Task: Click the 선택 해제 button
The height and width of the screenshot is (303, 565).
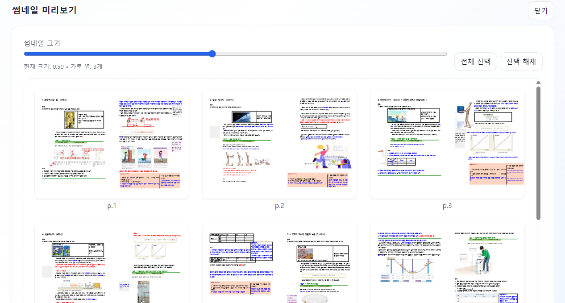Action: 521,62
